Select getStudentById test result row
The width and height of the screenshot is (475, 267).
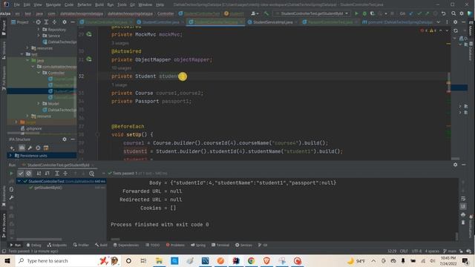pyautogui.click(x=61, y=188)
